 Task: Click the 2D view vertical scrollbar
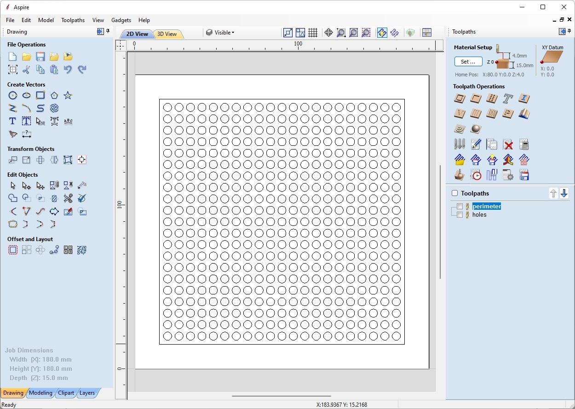click(440, 222)
